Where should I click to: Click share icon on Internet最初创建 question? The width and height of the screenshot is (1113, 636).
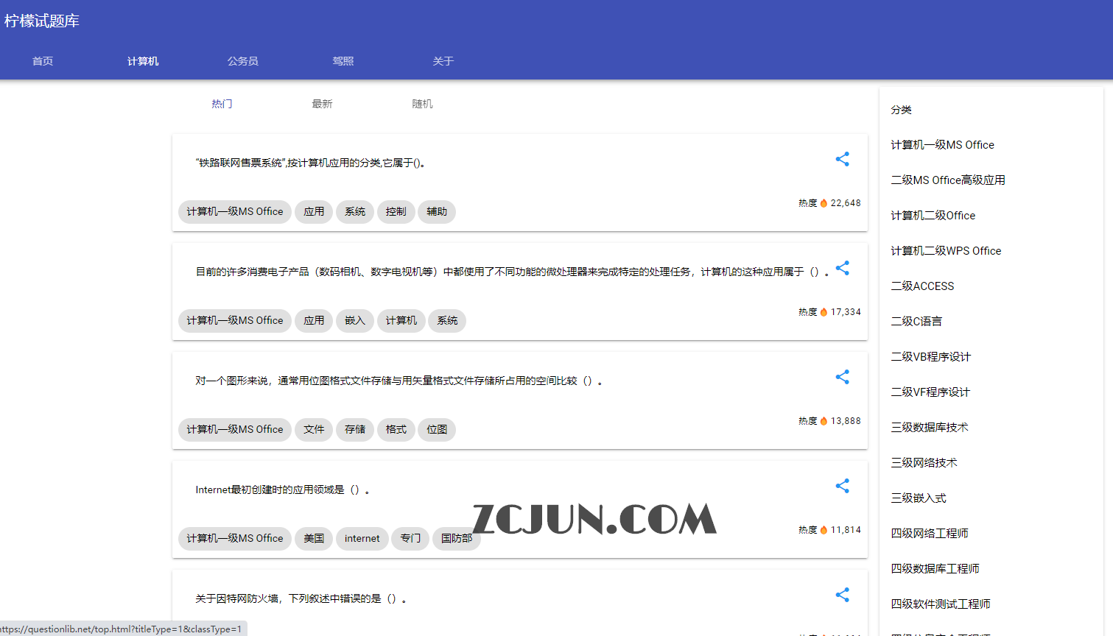pyautogui.click(x=842, y=486)
